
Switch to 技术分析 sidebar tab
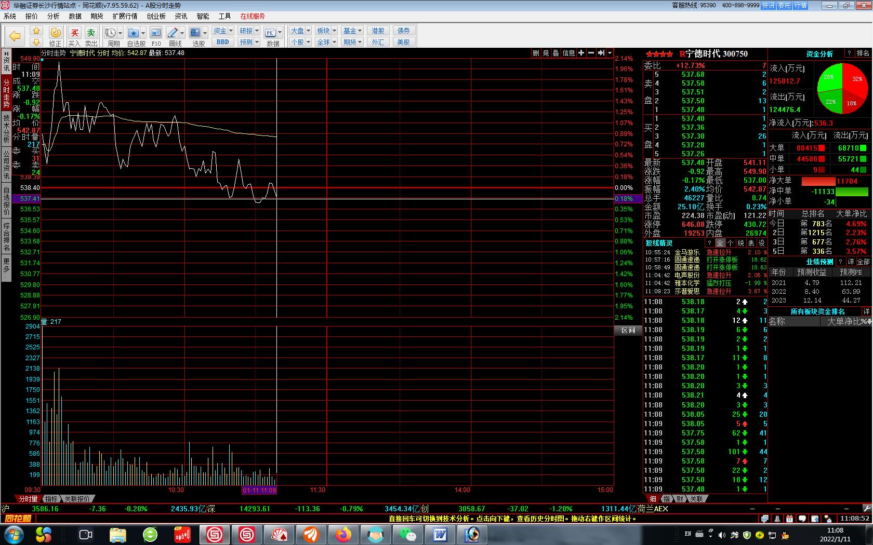tap(6, 129)
